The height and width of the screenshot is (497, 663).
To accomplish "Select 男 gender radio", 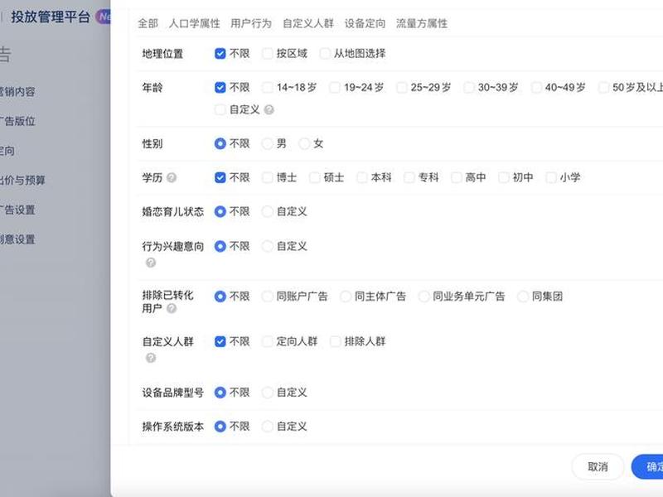I will click(x=267, y=143).
